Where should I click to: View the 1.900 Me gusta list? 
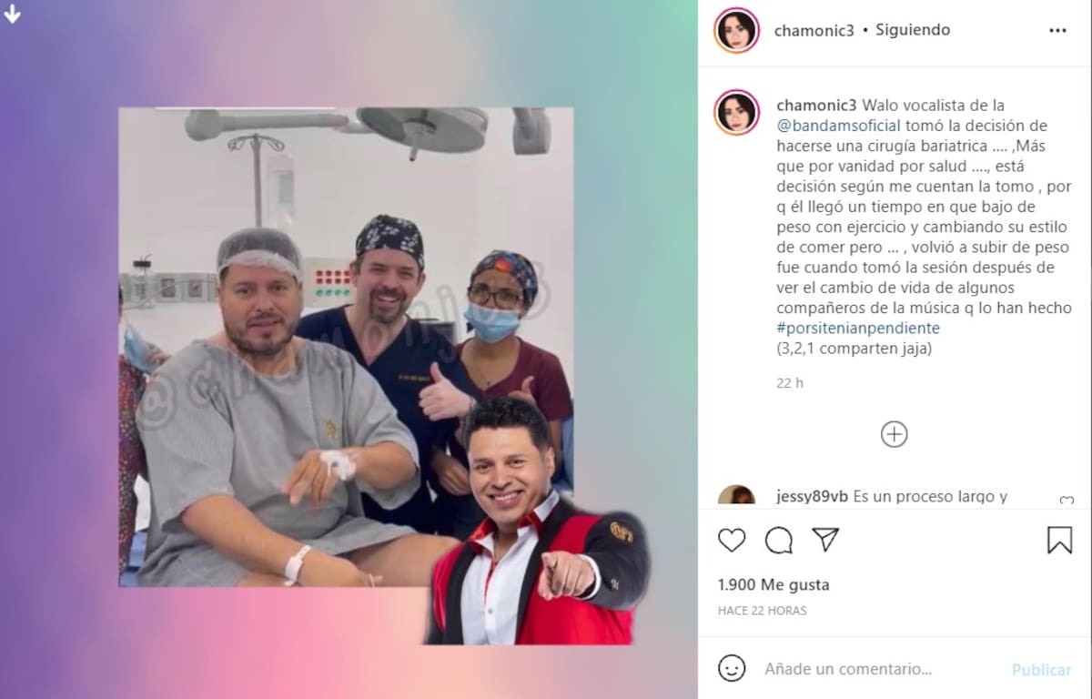773,584
